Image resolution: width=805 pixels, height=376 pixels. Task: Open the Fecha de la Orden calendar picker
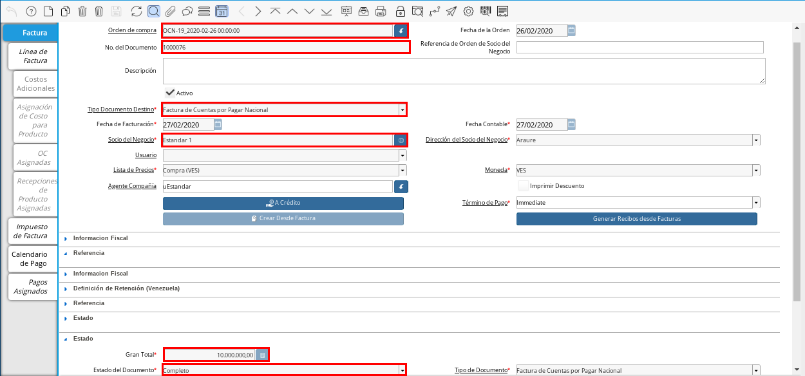pos(571,30)
